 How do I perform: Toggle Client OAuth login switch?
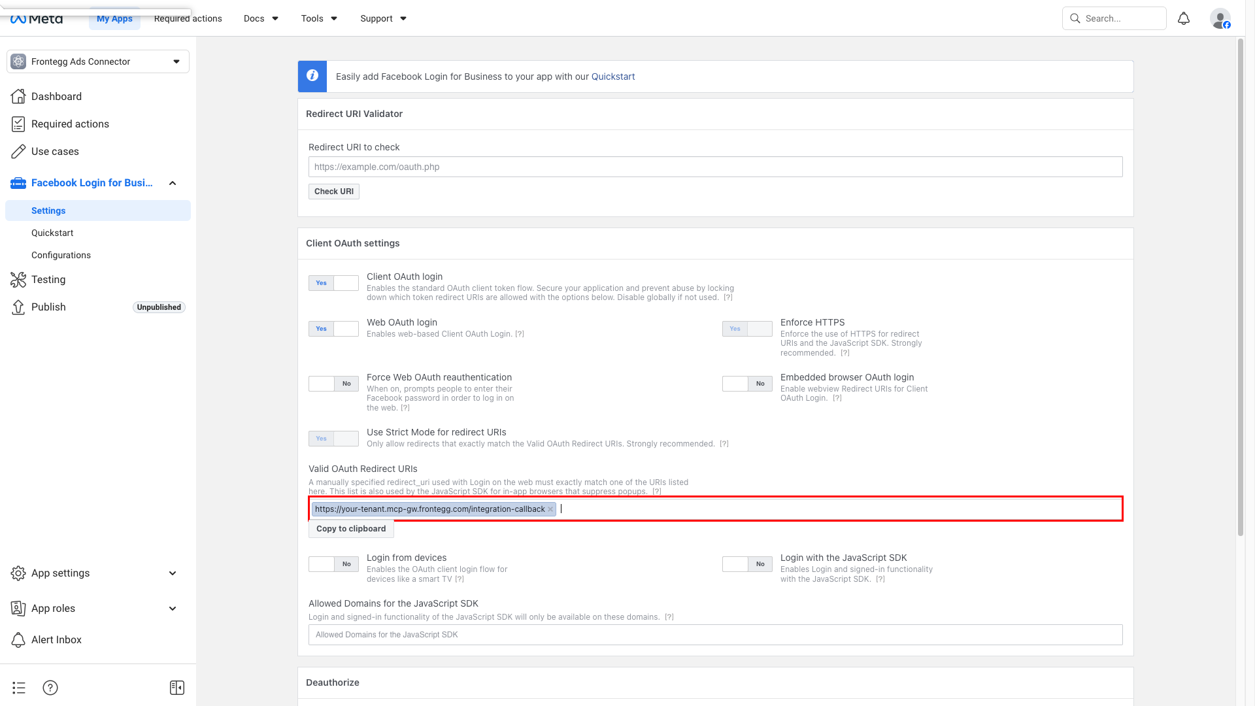click(x=333, y=283)
